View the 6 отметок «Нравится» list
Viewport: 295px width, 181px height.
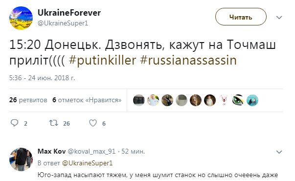(x=87, y=100)
